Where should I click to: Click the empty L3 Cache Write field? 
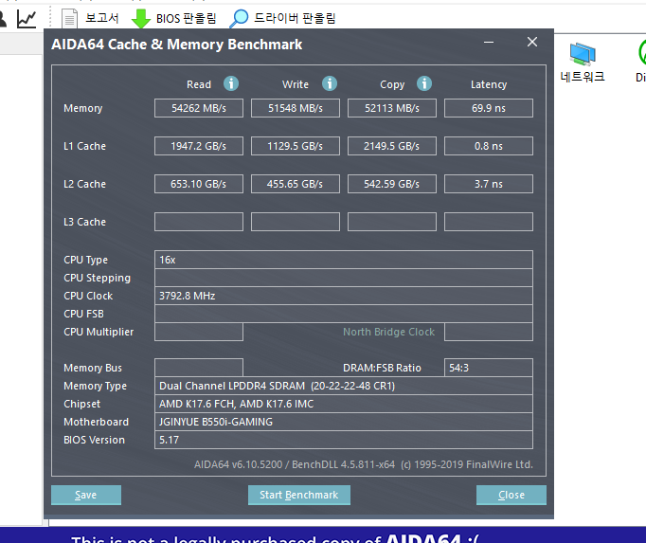point(296,222)
